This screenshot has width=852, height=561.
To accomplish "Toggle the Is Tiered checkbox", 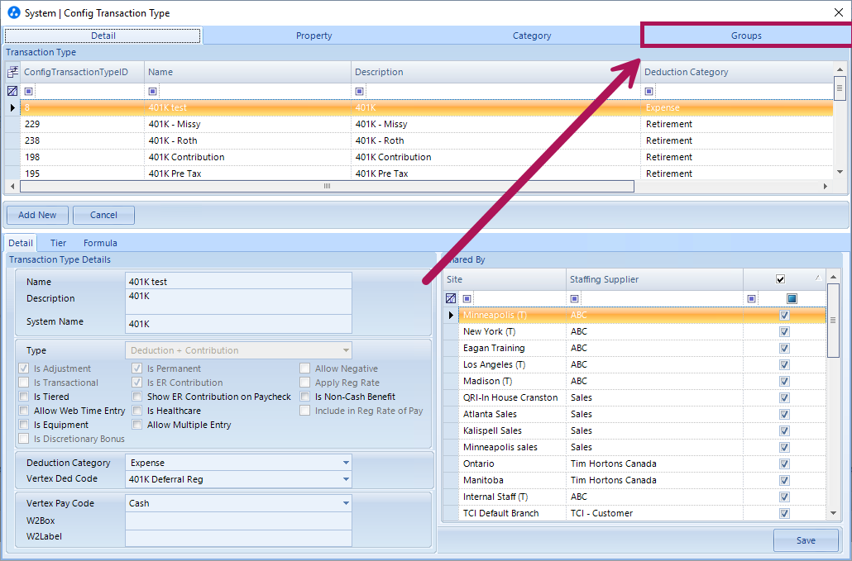I will [24, 397].
